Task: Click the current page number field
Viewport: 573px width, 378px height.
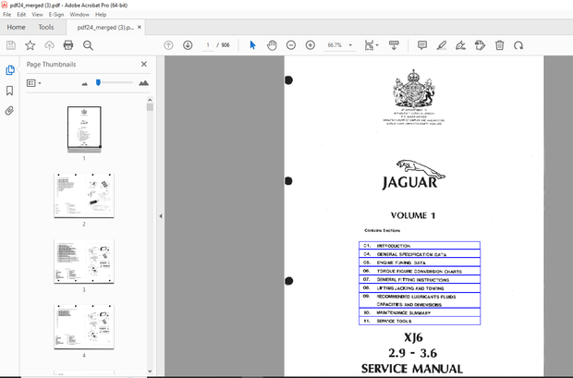Action: tap(208, 45)
